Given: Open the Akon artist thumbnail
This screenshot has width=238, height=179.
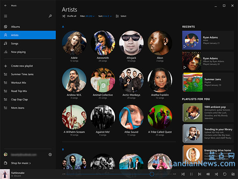Looking at the screenshot, I should 160,43.
